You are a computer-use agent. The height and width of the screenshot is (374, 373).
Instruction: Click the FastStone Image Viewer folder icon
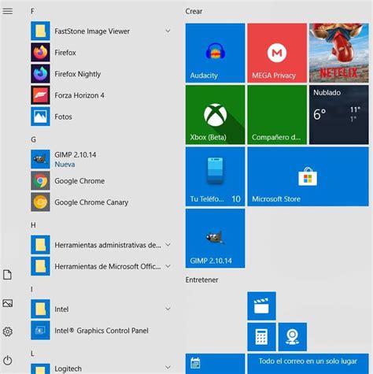40,31
